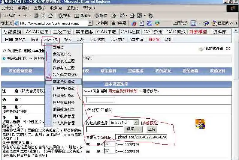The height and width of the screenshot is (160, 239).
Task: Open the 收藏(A) menu
Action: pyautogui.click(x=56, y=8)
